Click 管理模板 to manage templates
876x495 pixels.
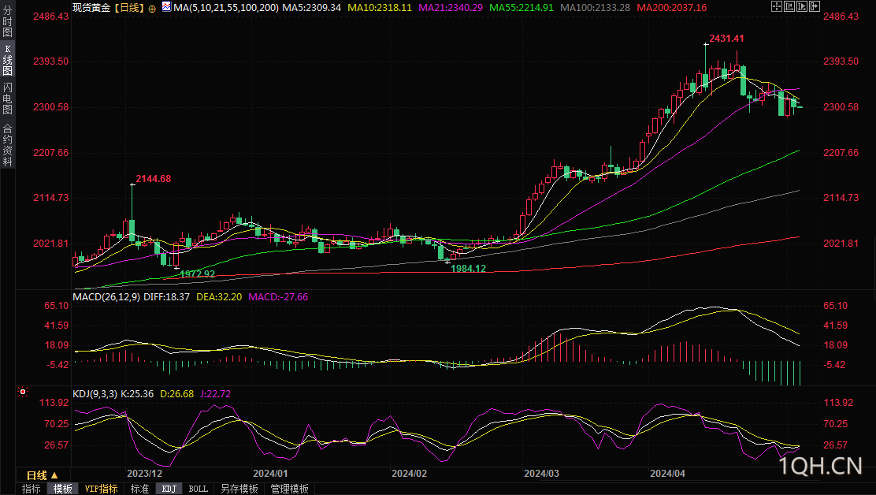click(289, 489)
